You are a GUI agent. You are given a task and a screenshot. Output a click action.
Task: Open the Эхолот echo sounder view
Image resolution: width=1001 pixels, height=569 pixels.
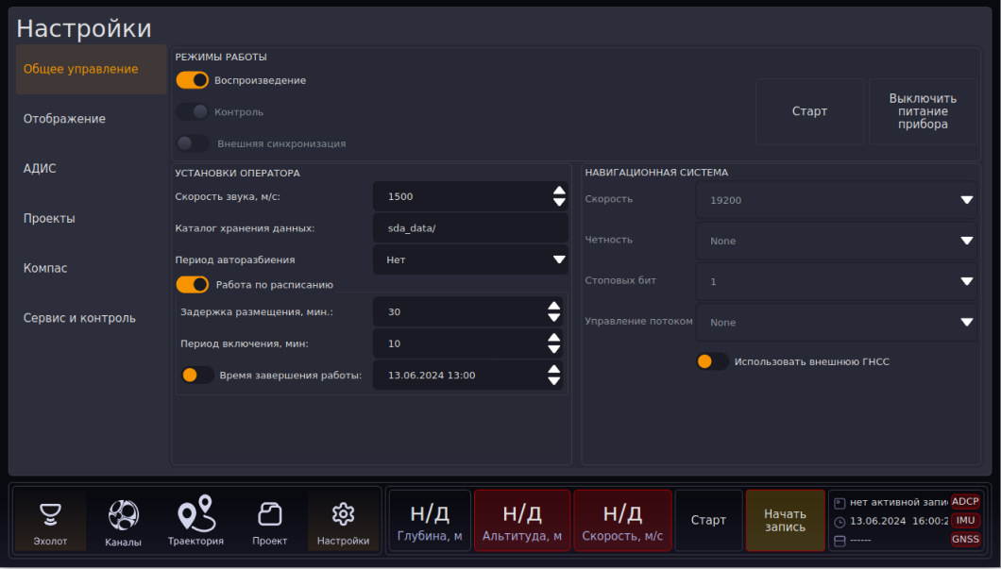click(x=50, y=521)
